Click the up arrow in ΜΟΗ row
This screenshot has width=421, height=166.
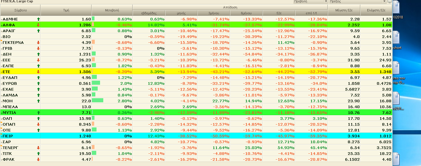[x=38, y=101]
